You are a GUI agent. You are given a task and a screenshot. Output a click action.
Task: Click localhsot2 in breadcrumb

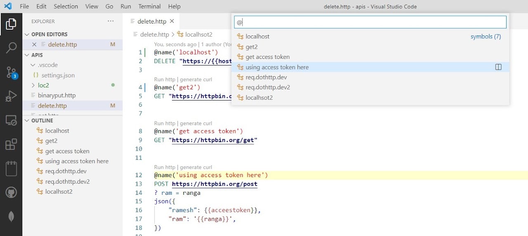click(199, 35)
